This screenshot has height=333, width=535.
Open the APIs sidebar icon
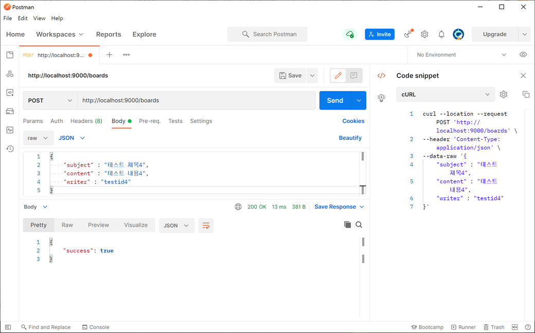click(10, 73)
